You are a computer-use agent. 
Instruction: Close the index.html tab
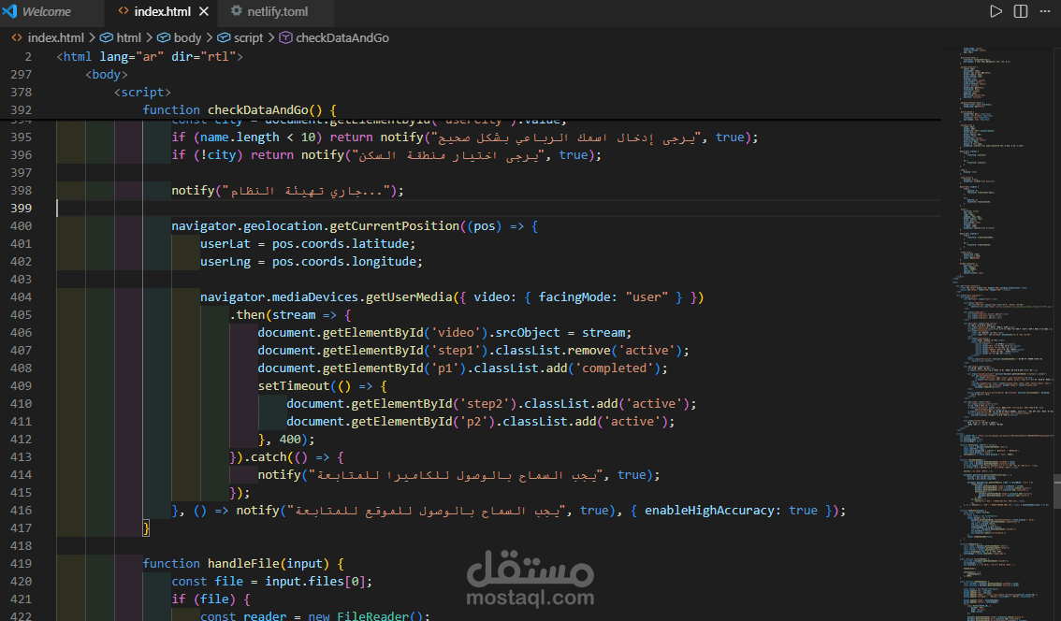[204, 11]
